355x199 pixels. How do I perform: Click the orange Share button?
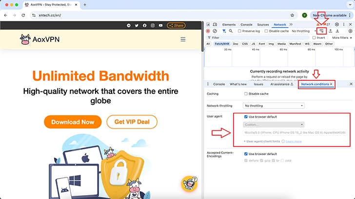pyautogui.click(x=177, y=25)
